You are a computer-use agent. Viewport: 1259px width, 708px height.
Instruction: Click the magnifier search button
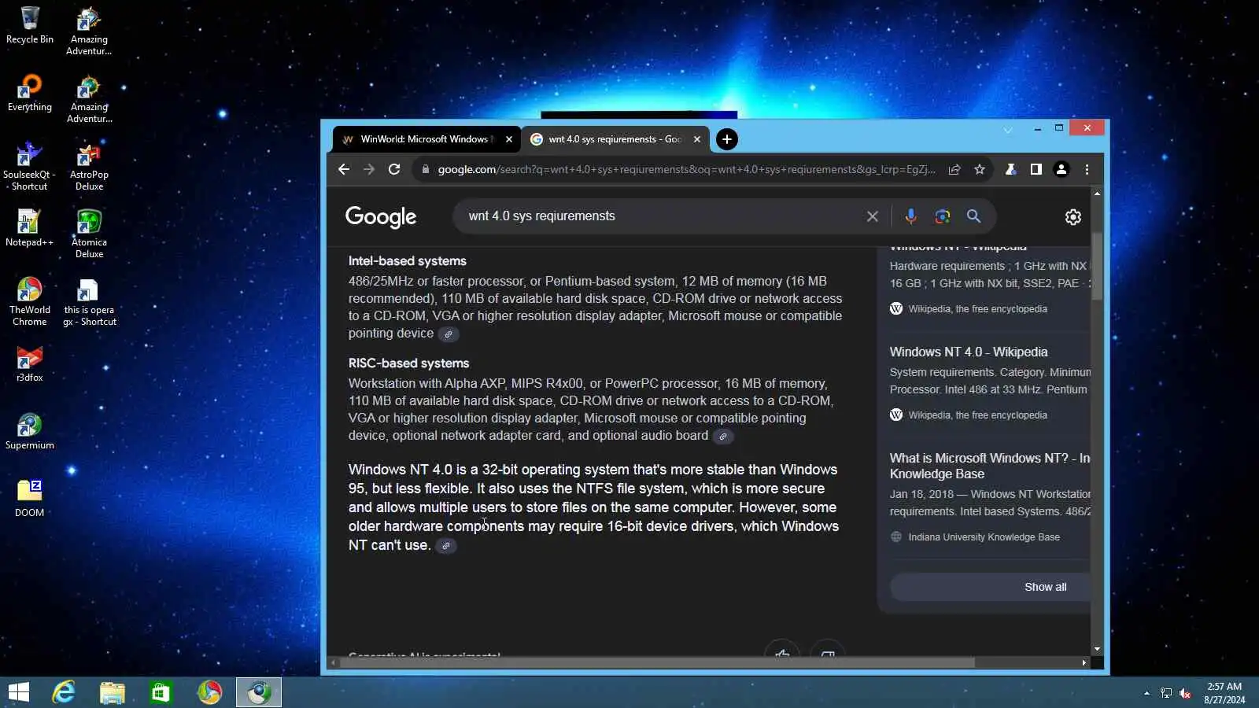tap(973, 216)
